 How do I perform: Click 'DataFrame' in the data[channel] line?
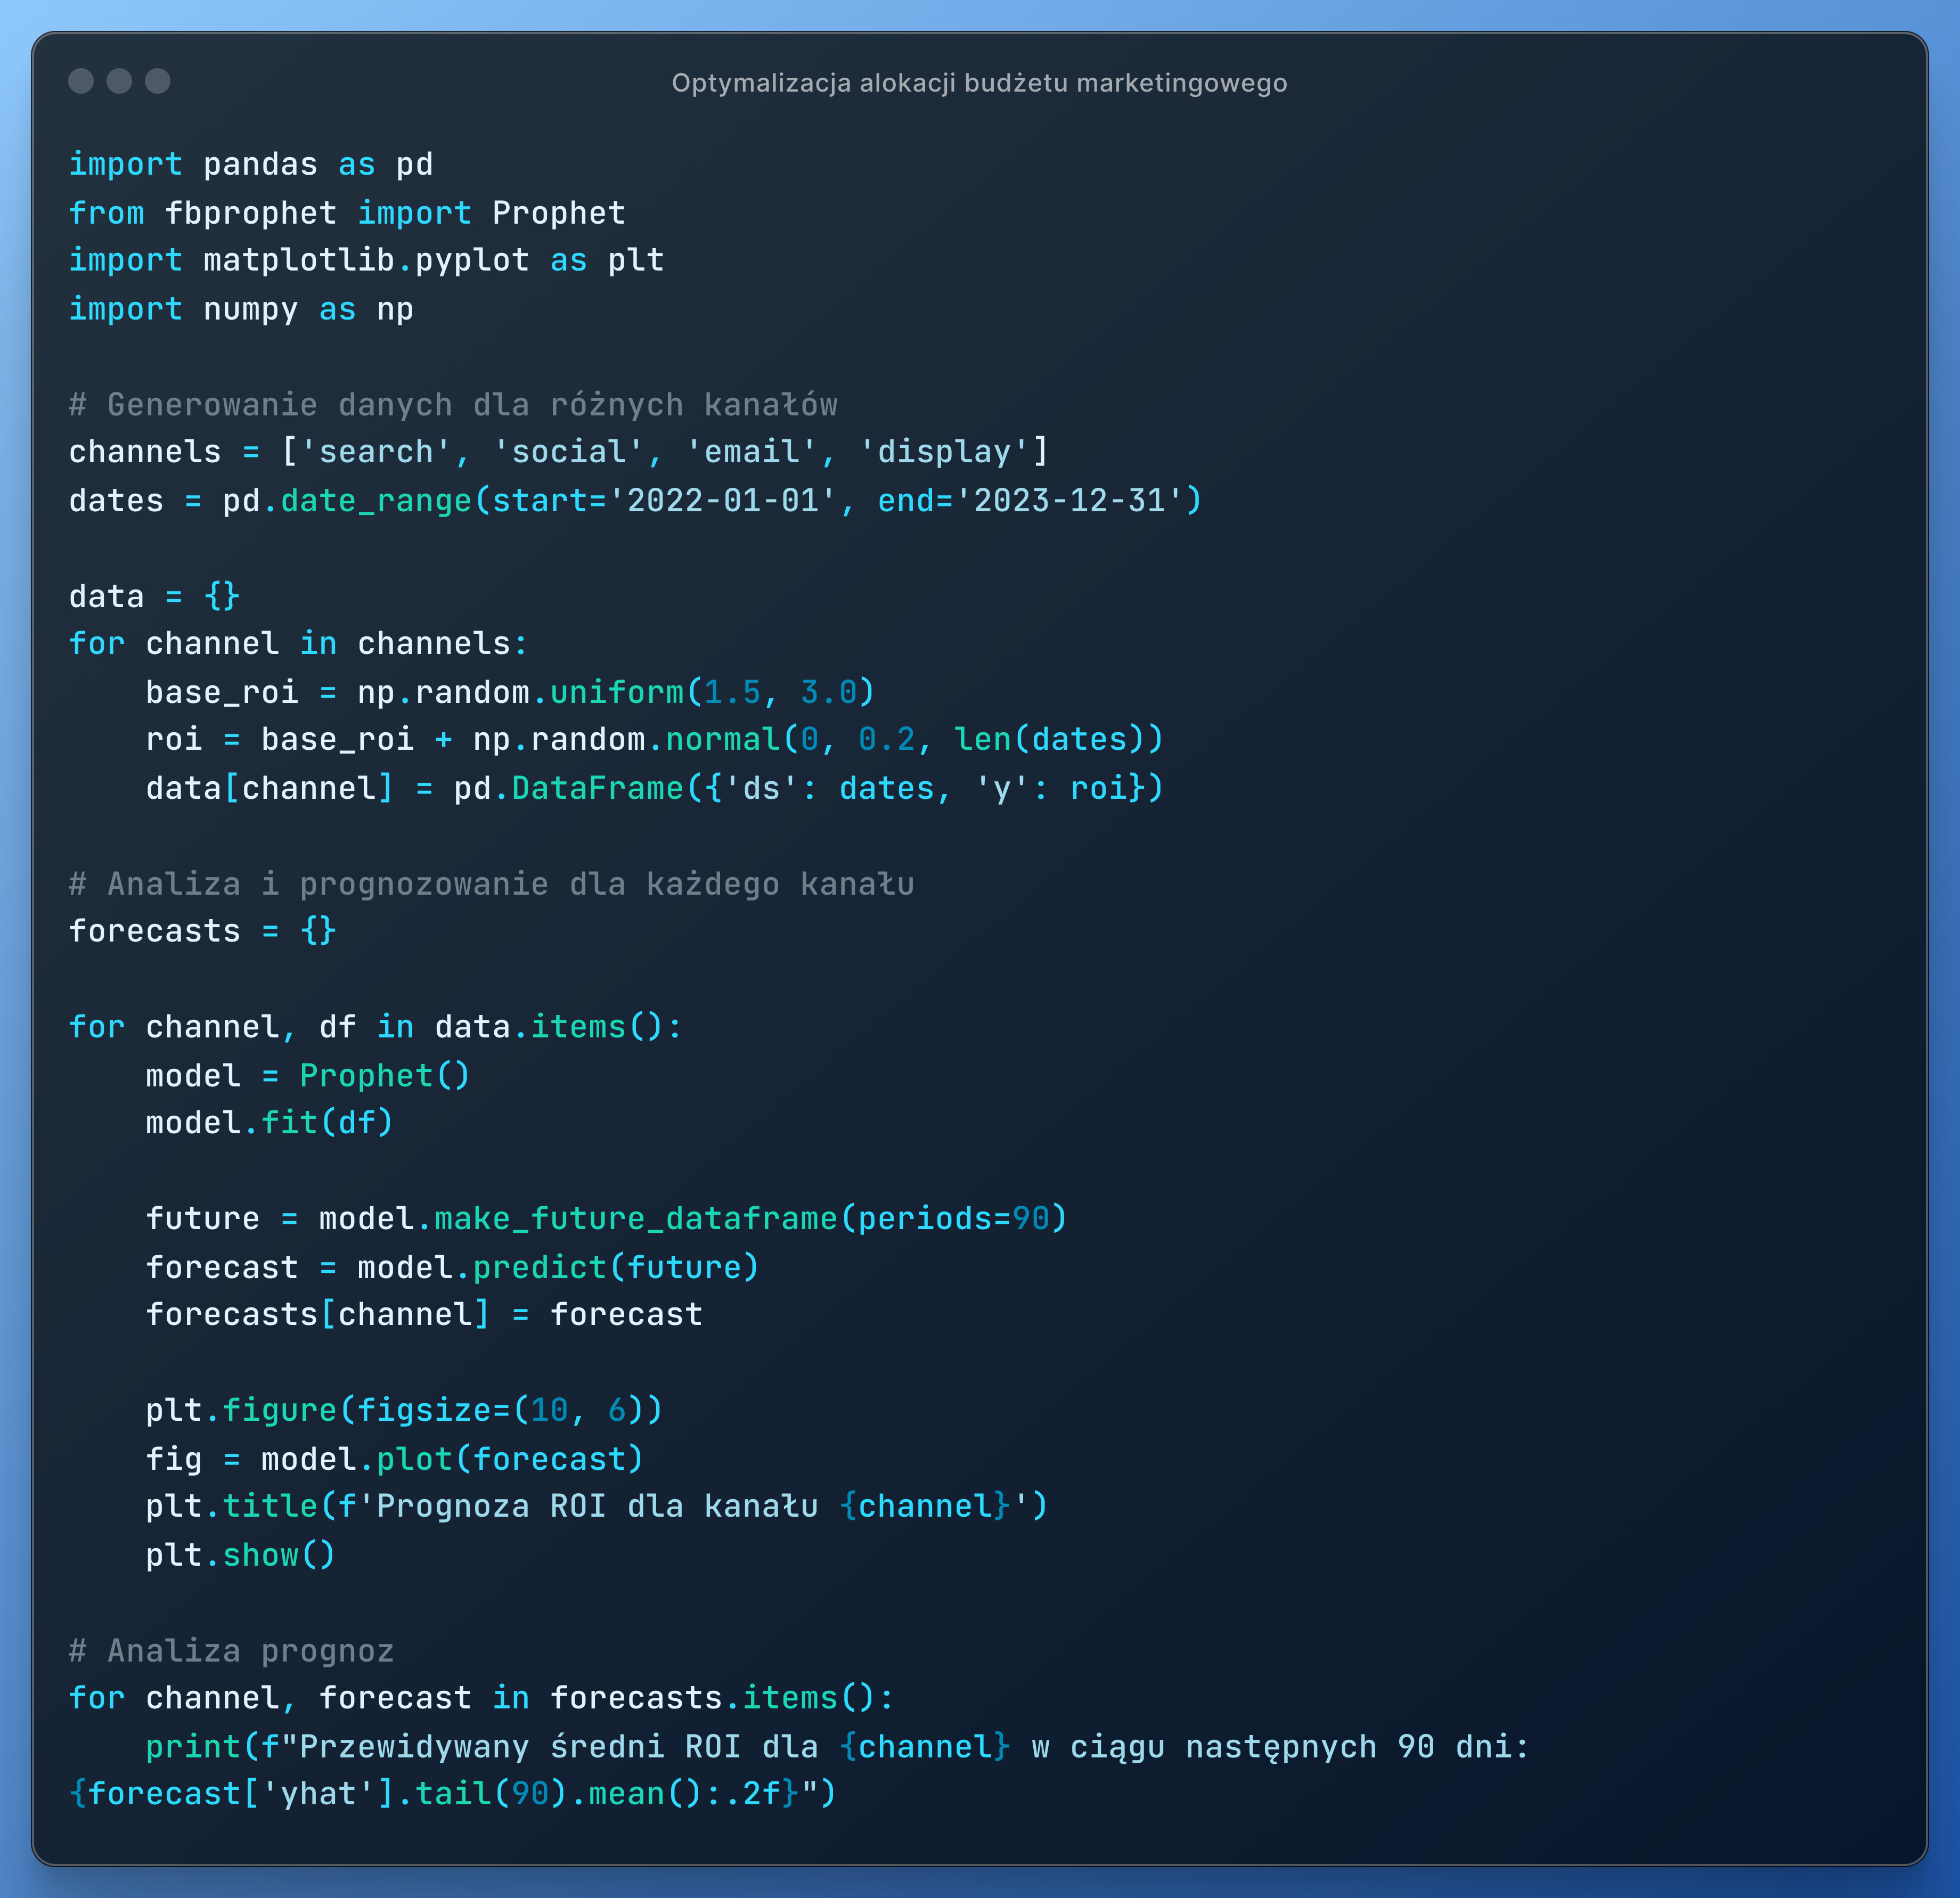pos(597,788)
